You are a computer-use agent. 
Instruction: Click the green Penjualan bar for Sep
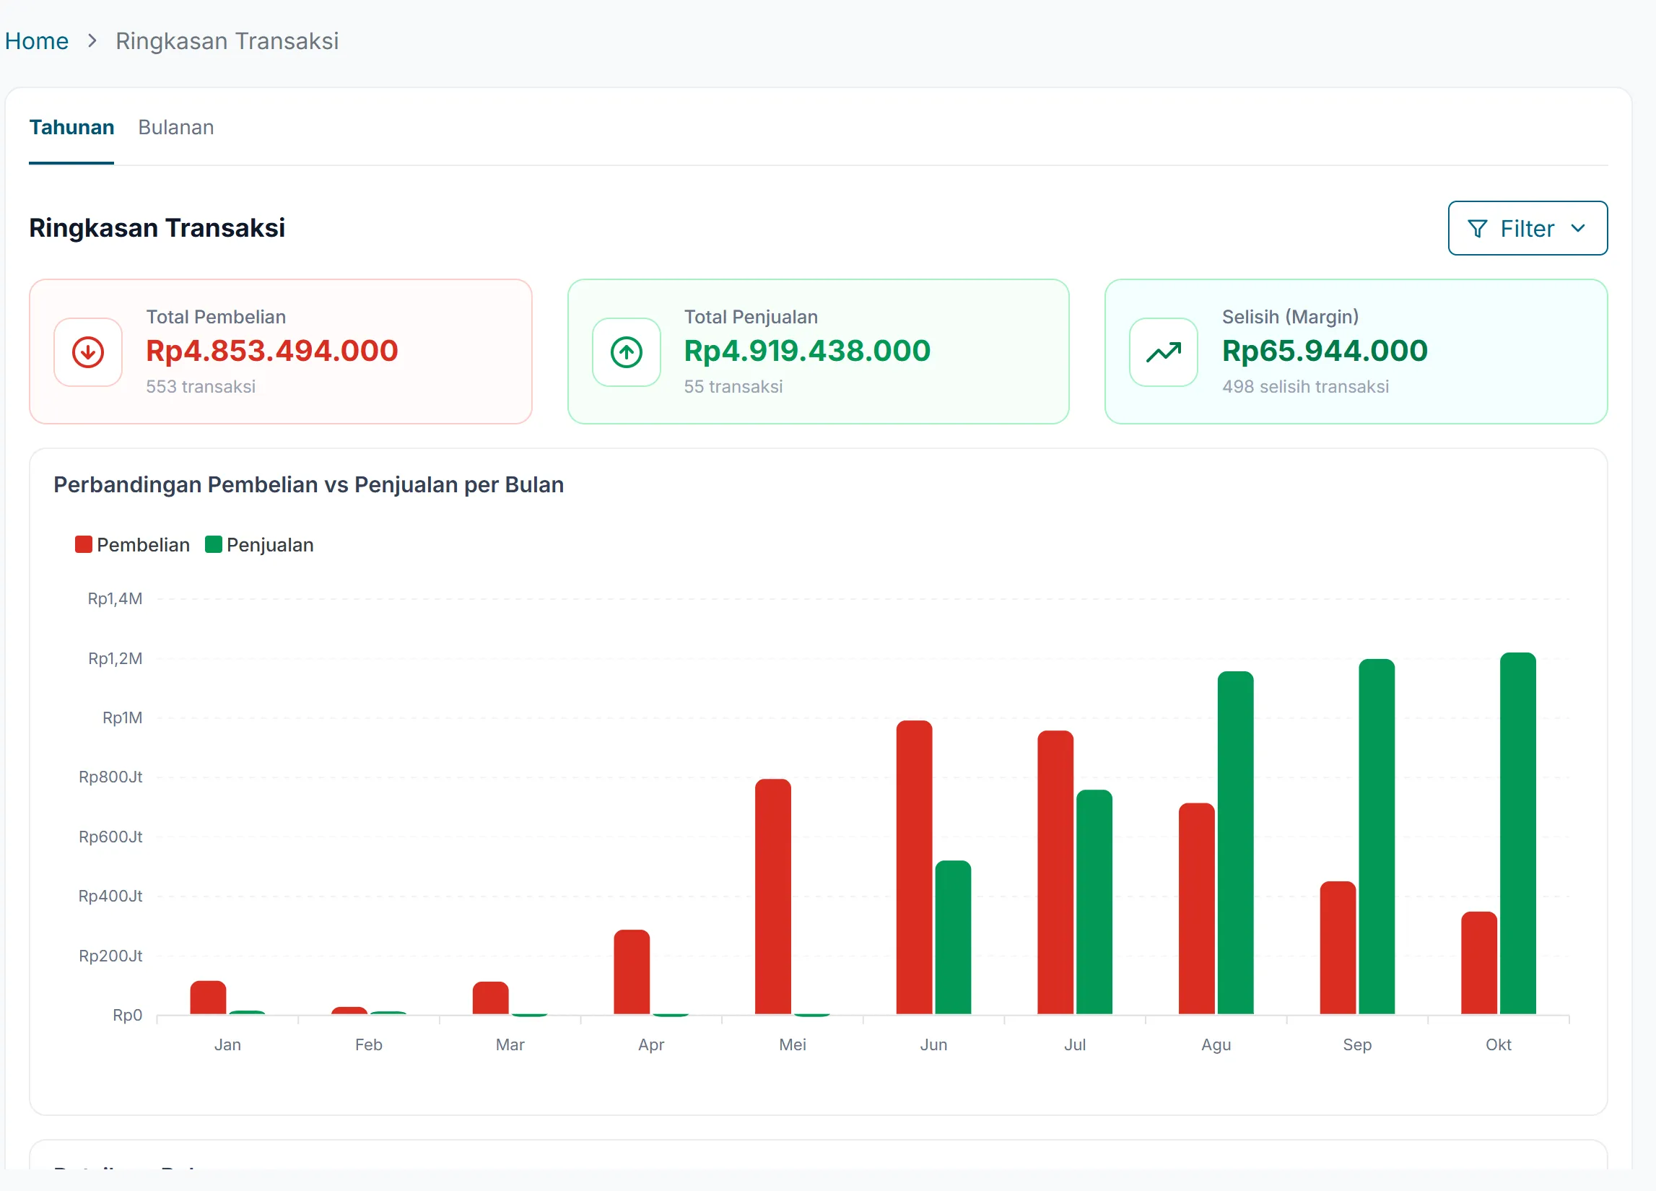pos(1377,837)
